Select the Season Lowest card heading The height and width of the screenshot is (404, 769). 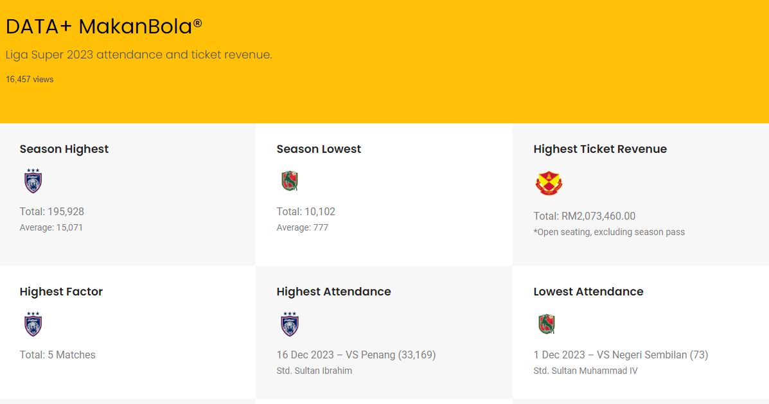[319, 149]
